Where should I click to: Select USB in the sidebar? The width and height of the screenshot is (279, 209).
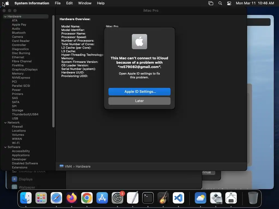15,119
